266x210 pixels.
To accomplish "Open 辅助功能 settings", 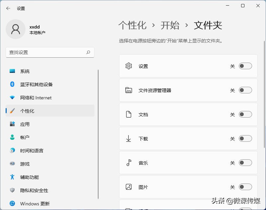I will point(50,177).
